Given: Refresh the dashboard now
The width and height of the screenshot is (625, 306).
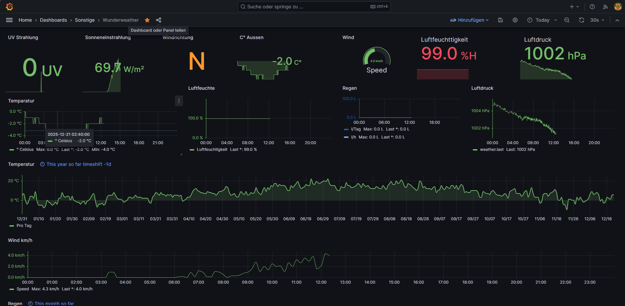Looking at the screenshot, I should pyautogui.click(x=582, y=20).
